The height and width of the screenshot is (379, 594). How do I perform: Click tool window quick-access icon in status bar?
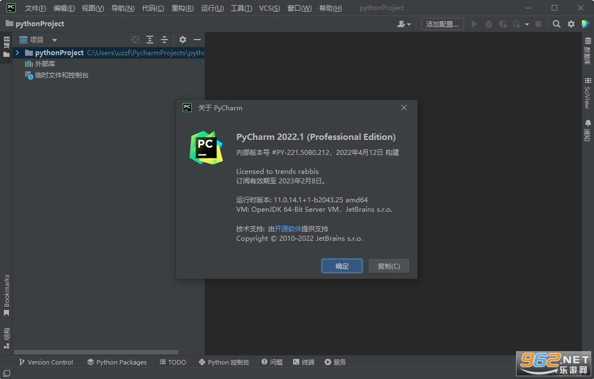coord(7,373)
